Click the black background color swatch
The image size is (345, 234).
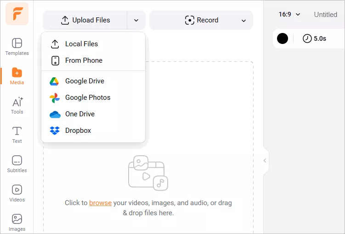(x=282, y=38)
